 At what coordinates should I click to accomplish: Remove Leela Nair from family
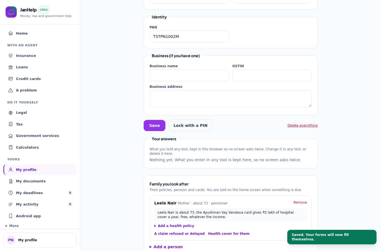300,202
